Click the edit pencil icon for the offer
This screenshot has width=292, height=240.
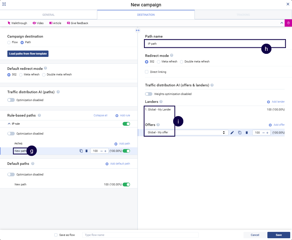[x=232, y=133]
